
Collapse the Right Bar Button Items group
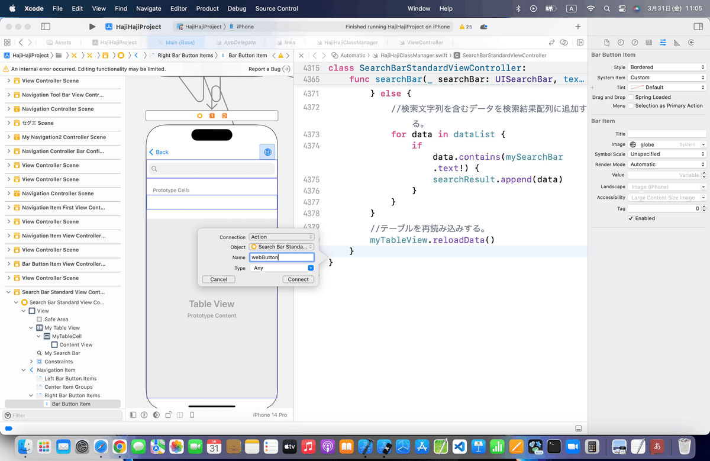click(x=31, y=395)
